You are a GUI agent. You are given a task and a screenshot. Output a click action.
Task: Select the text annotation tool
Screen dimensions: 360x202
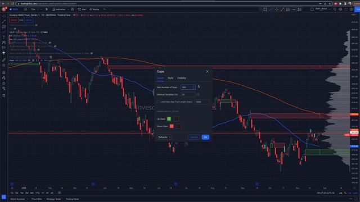[x=4, y=37]
